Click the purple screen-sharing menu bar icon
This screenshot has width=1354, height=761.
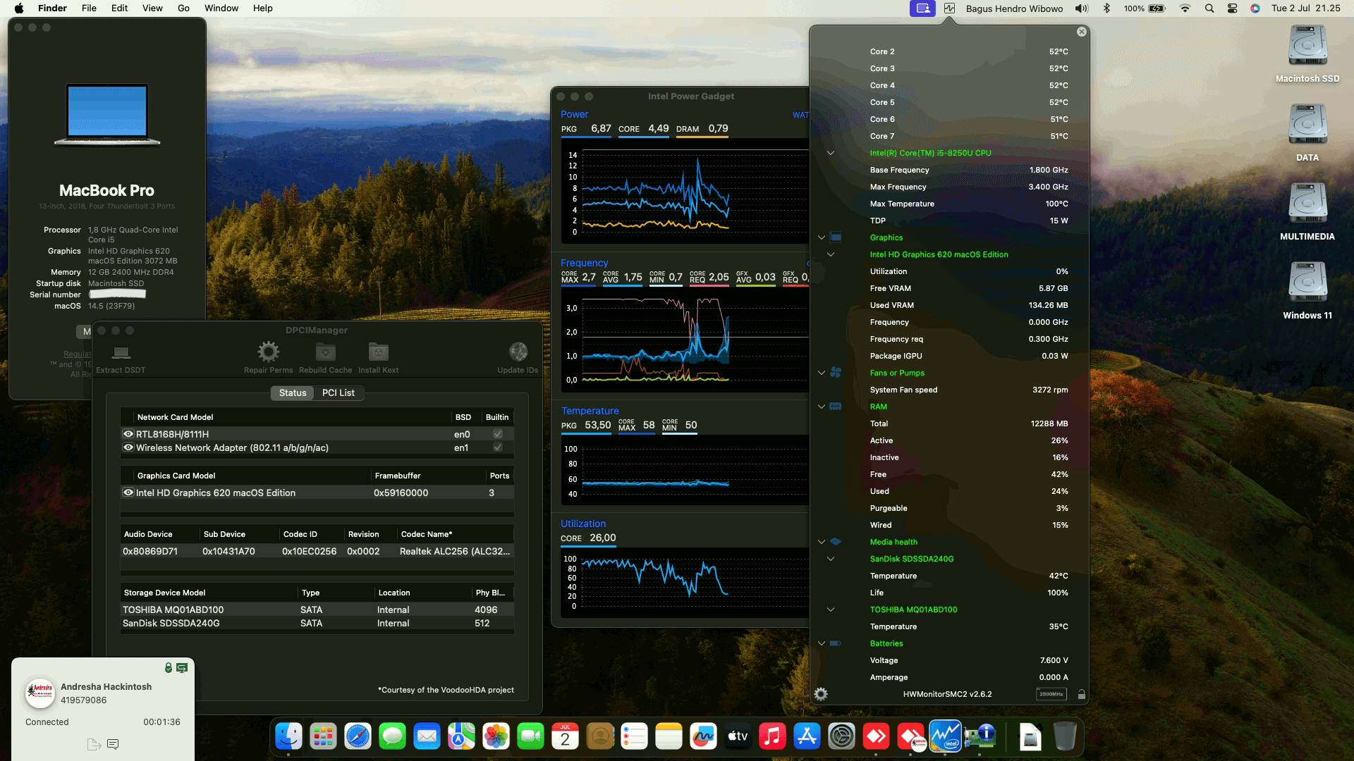(x=922, y=8)
